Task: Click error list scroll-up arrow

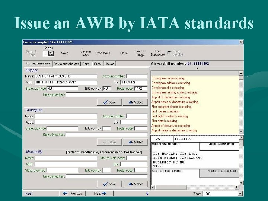Action: [241, 73]
